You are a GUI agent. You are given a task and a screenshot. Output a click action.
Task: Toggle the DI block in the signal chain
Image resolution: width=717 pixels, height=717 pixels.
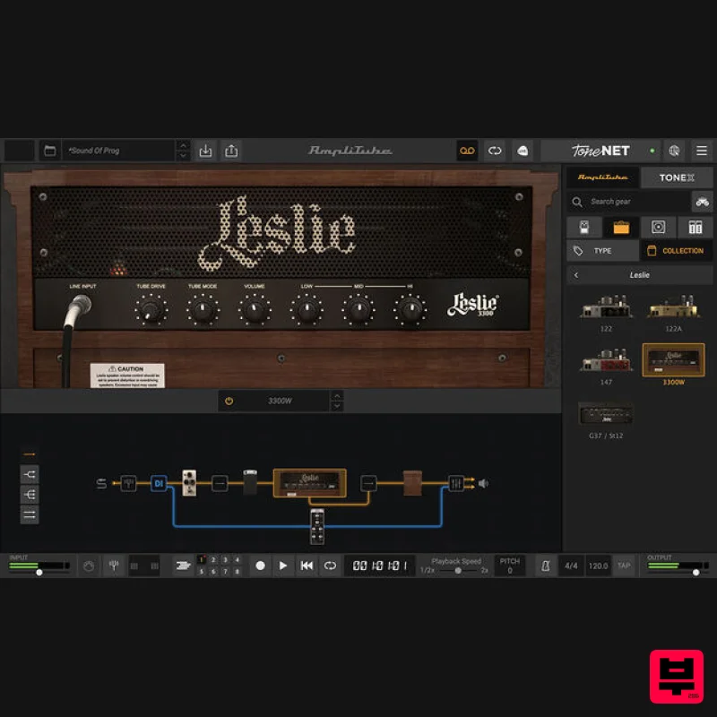pos(159,481)
